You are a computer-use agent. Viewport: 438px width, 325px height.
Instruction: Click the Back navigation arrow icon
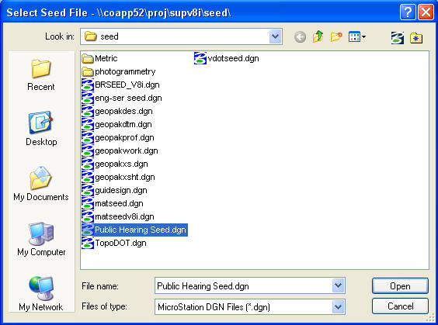tap(301, 36)
